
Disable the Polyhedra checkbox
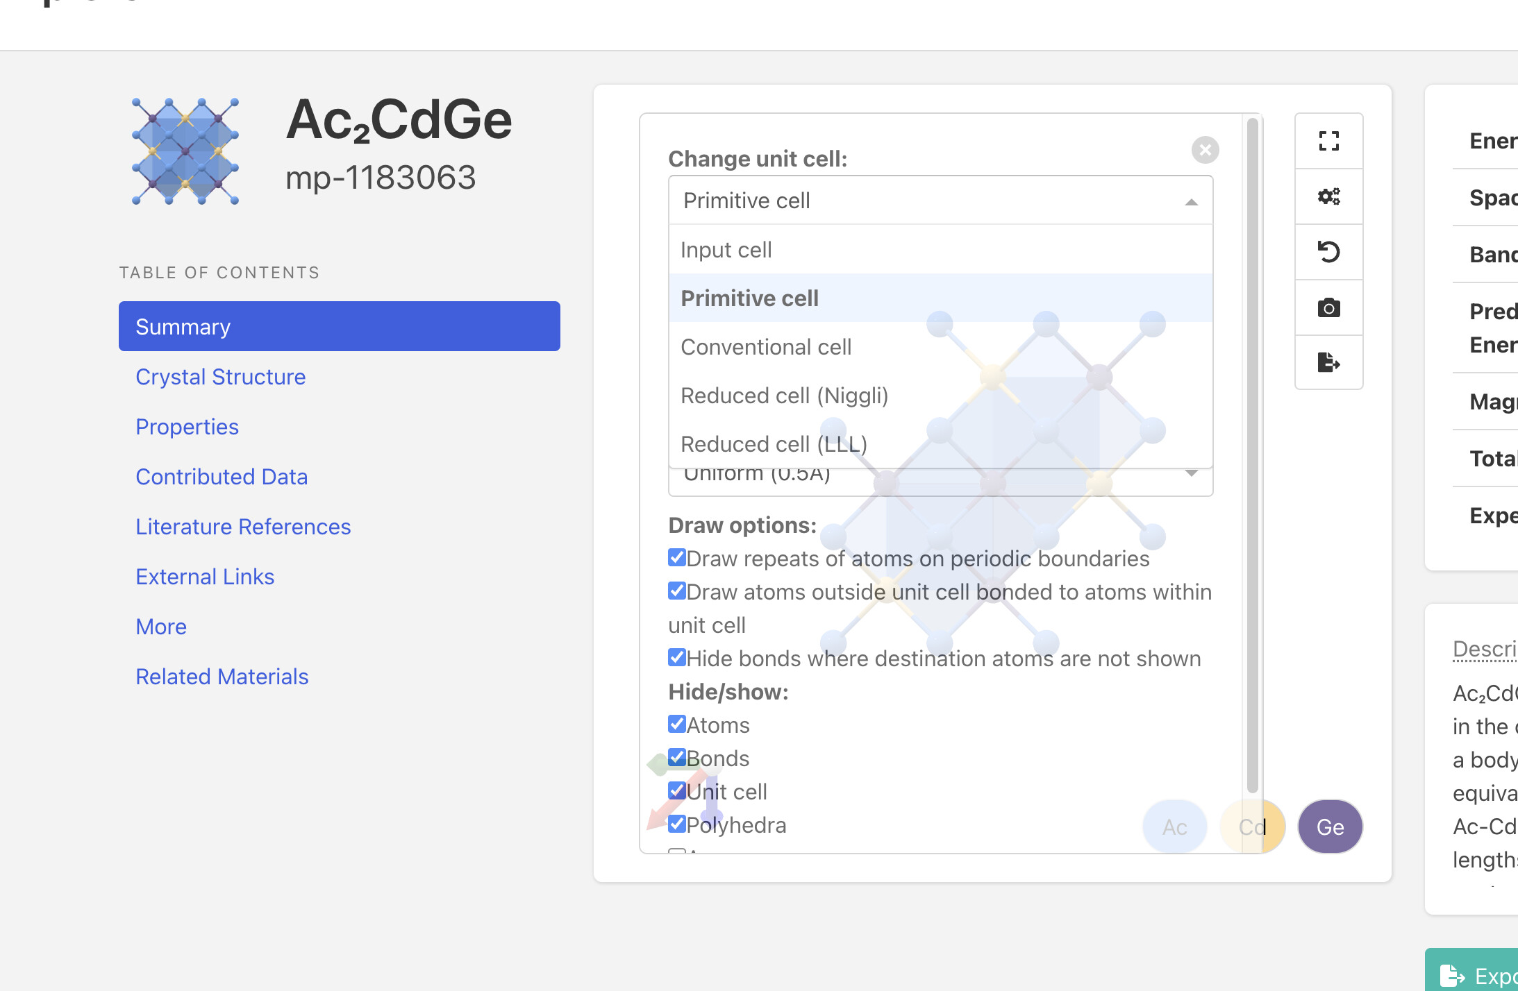pos(676,824)
